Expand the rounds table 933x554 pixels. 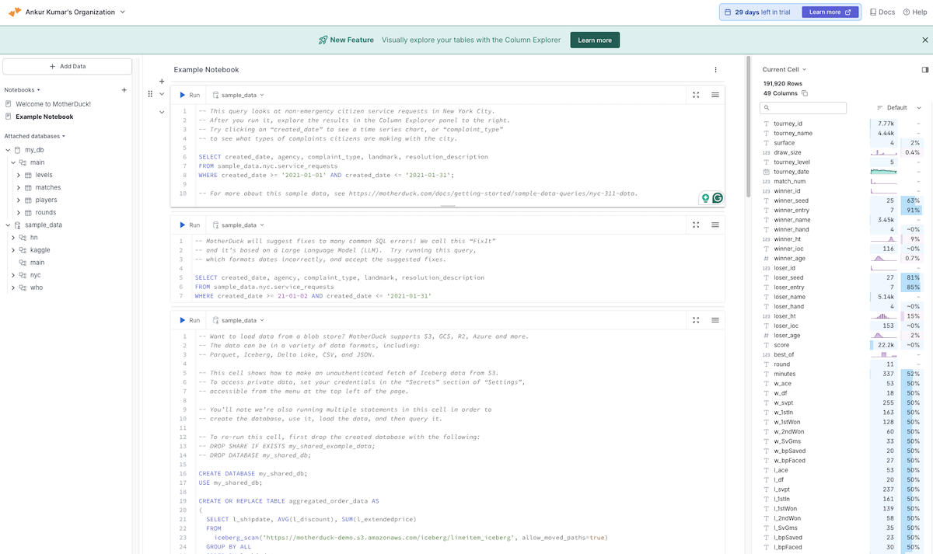[19, 212]
